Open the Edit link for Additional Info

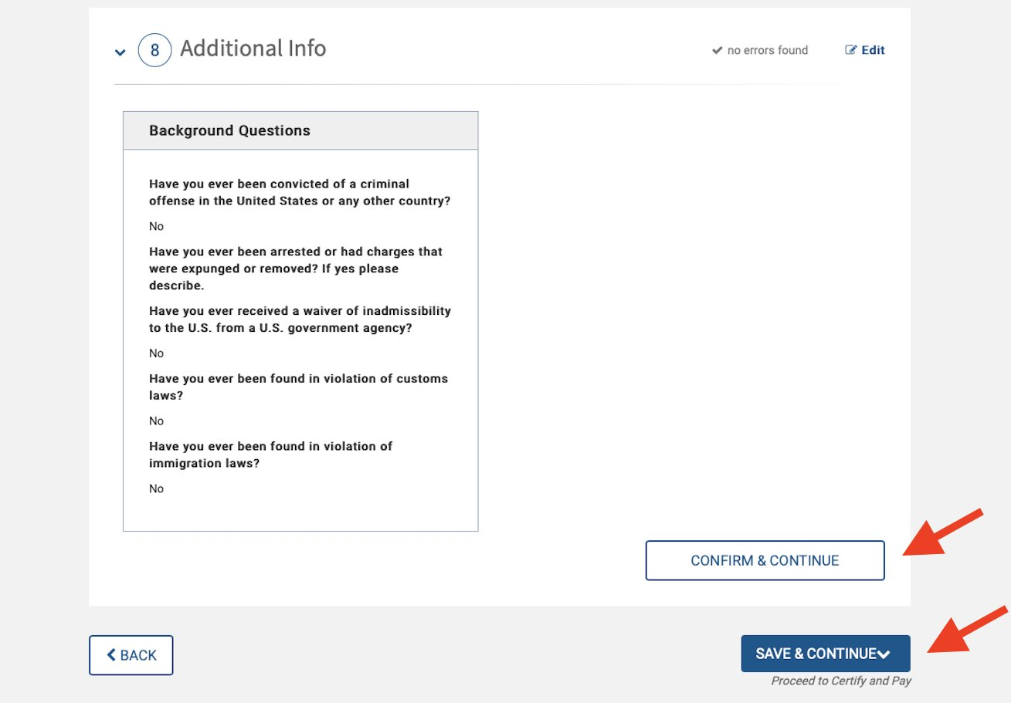pos(865,50)
